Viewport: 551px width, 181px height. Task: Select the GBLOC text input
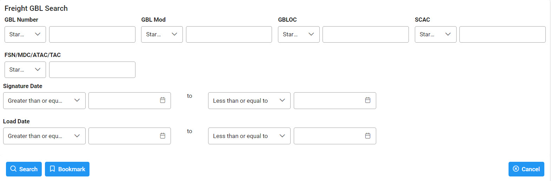[x=366, y=34]
